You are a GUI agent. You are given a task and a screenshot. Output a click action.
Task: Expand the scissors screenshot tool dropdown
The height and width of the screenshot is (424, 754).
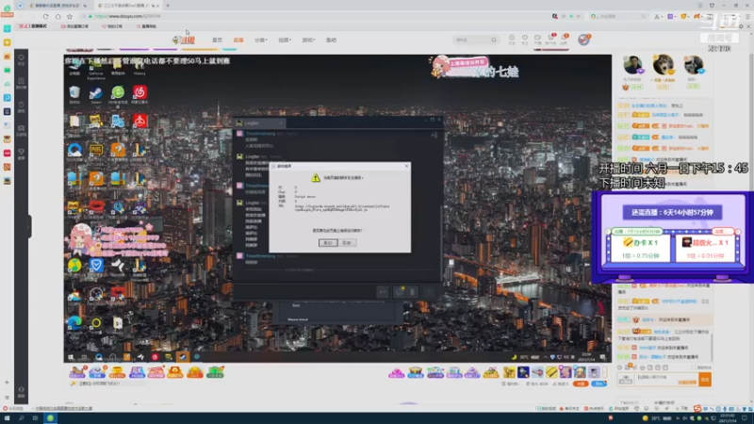coord(662,16)
